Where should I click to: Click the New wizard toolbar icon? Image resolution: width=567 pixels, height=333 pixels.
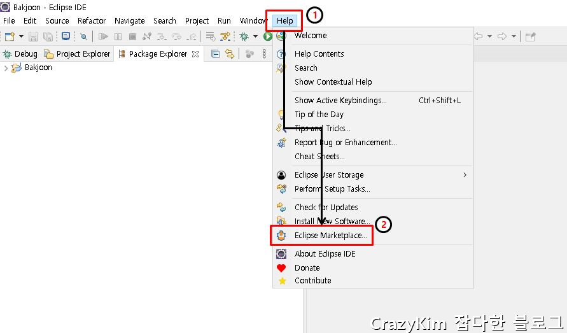coord(10,36)
